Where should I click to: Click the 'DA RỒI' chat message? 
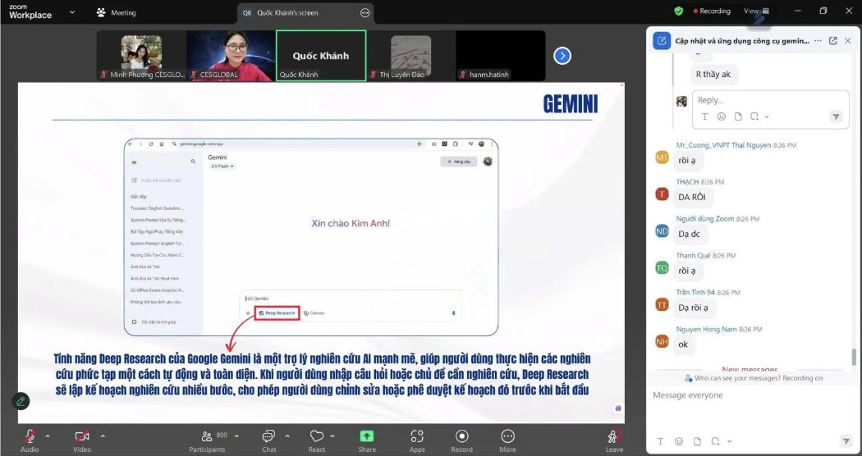coord(691,197)
